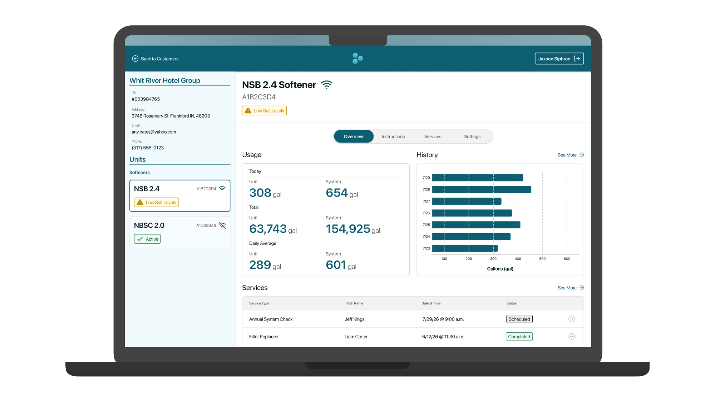Switch to the Services tab
The height and width of the screenshot is (402, 715).
pyautogui.click(x=433, y=137)
